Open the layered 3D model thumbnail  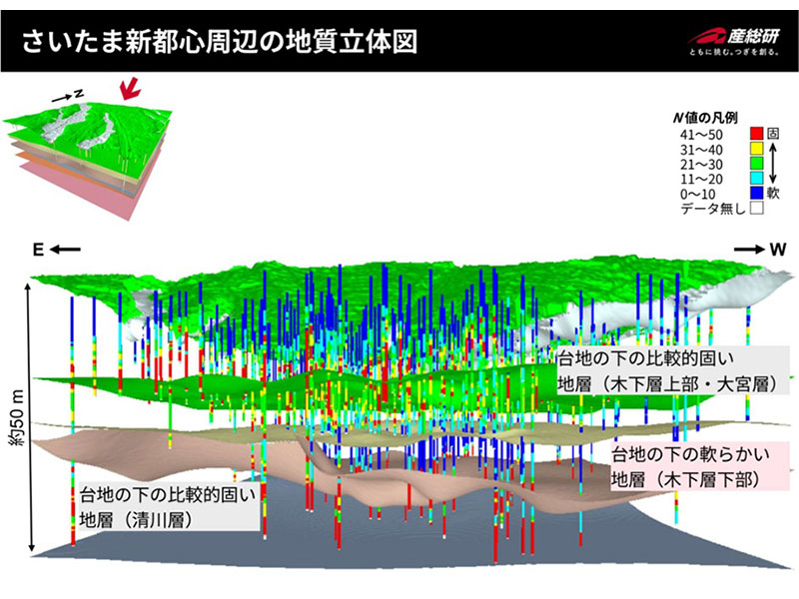pos(95,150)
